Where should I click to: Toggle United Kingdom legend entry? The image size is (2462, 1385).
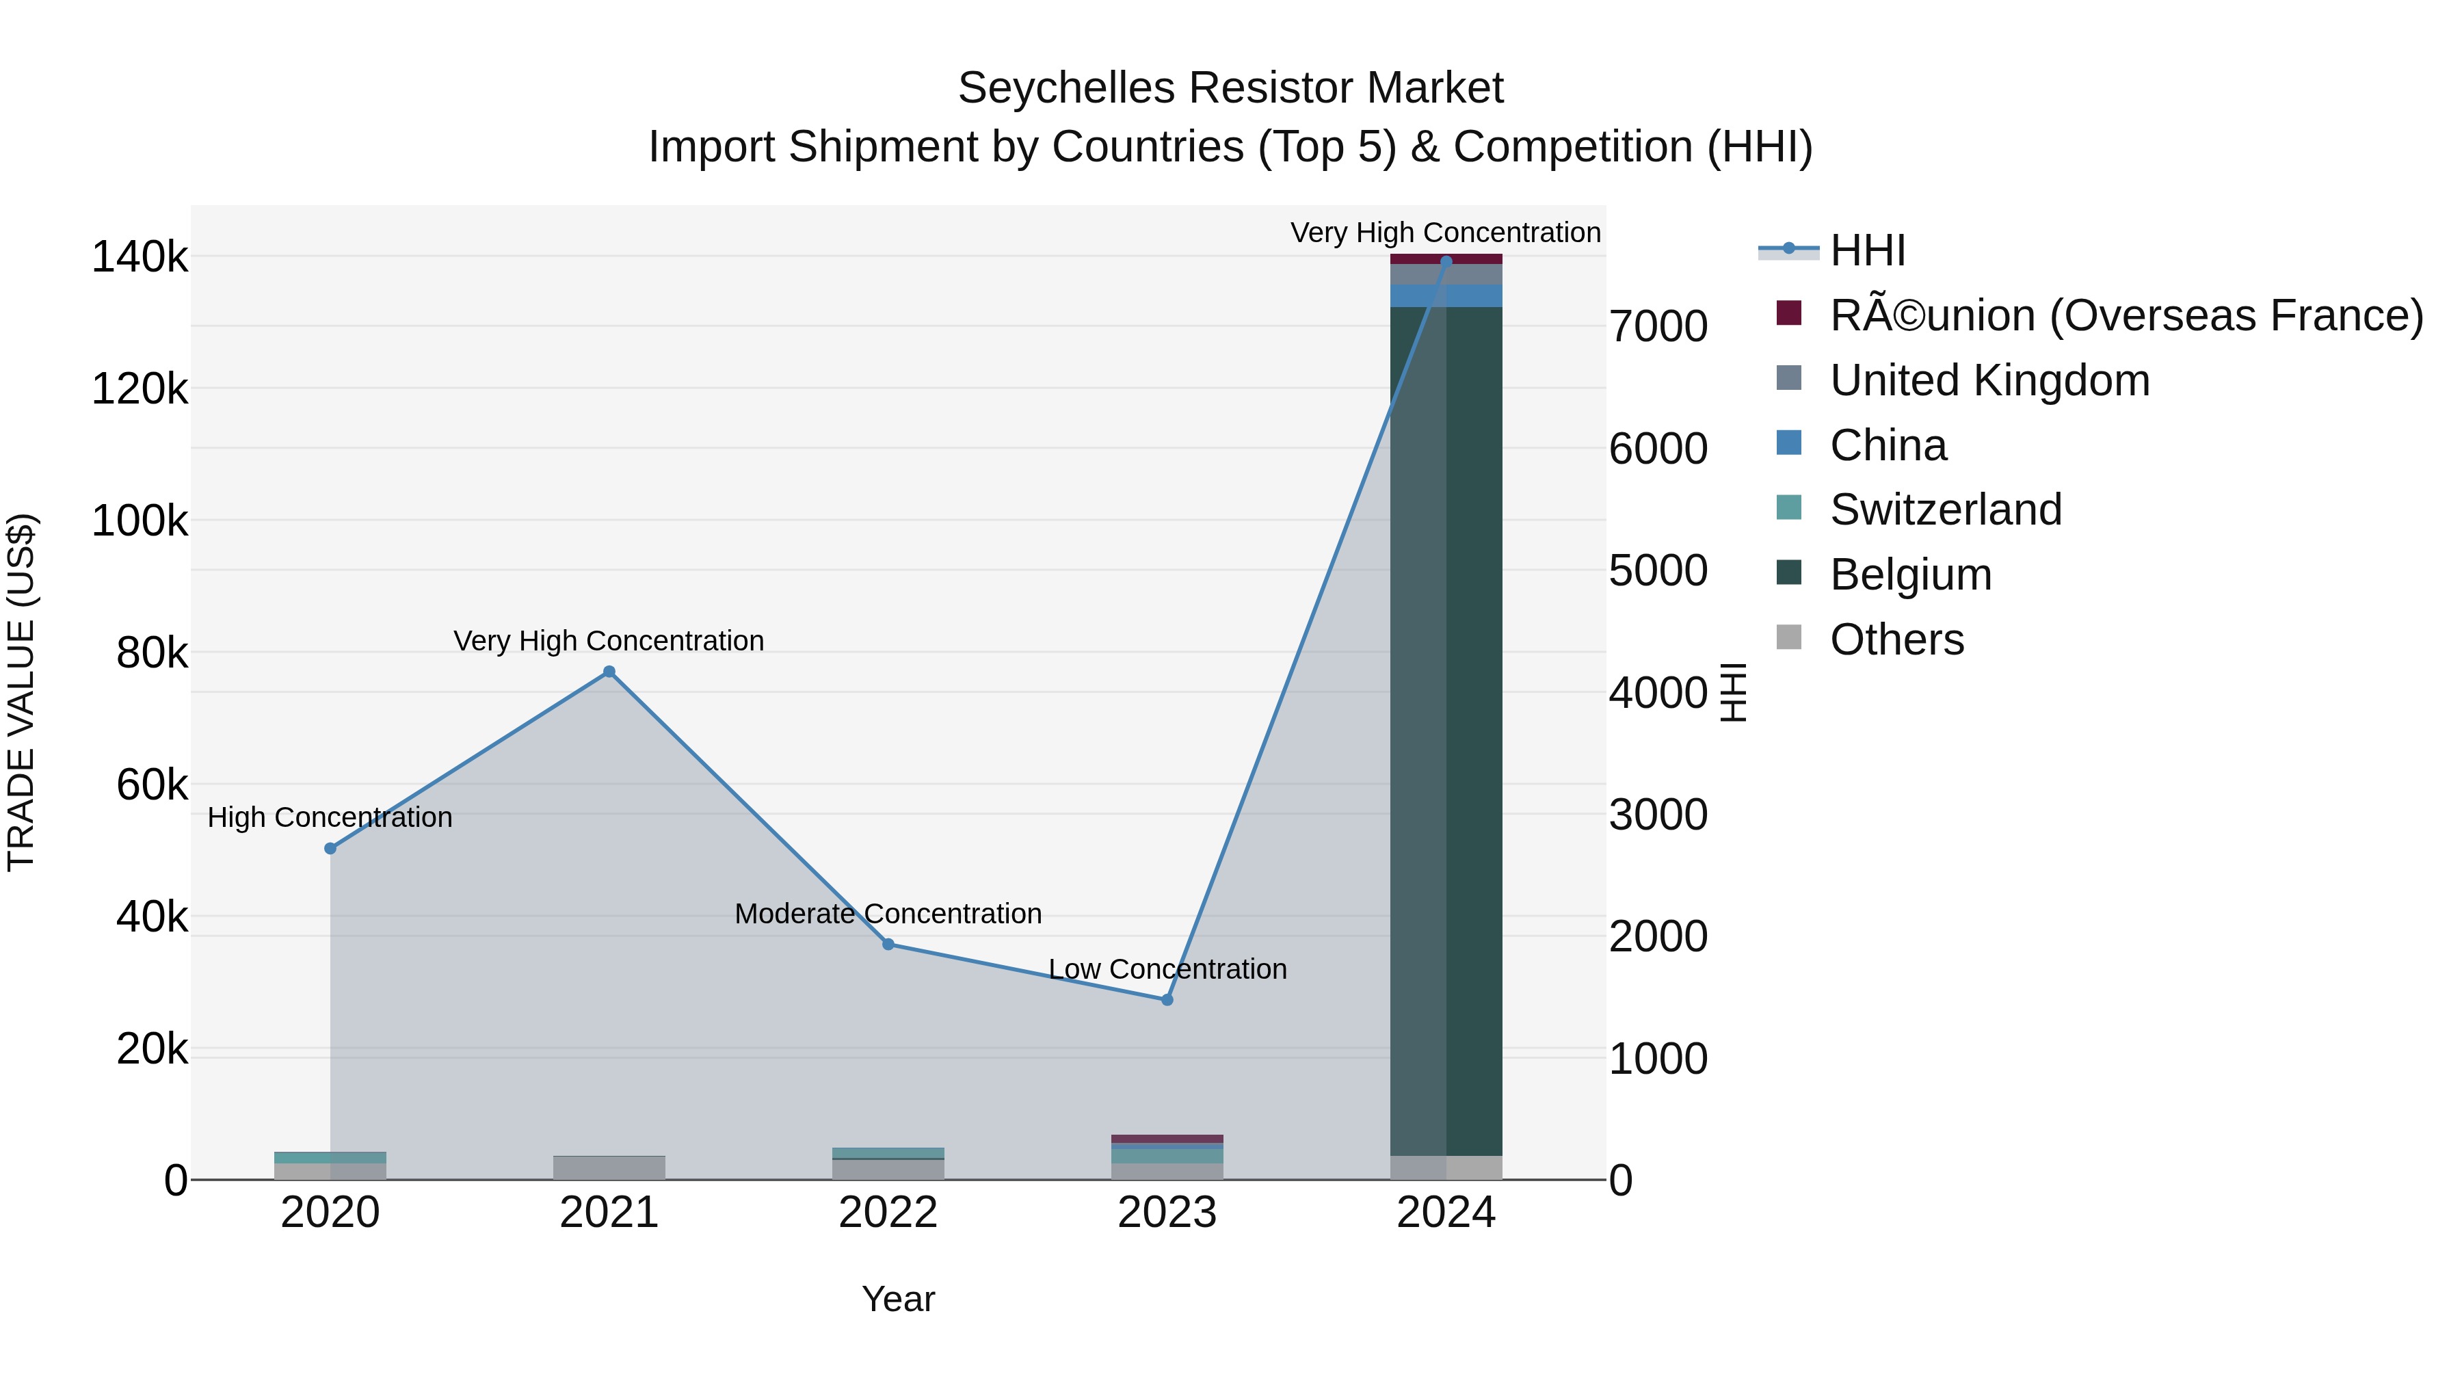1963,380
